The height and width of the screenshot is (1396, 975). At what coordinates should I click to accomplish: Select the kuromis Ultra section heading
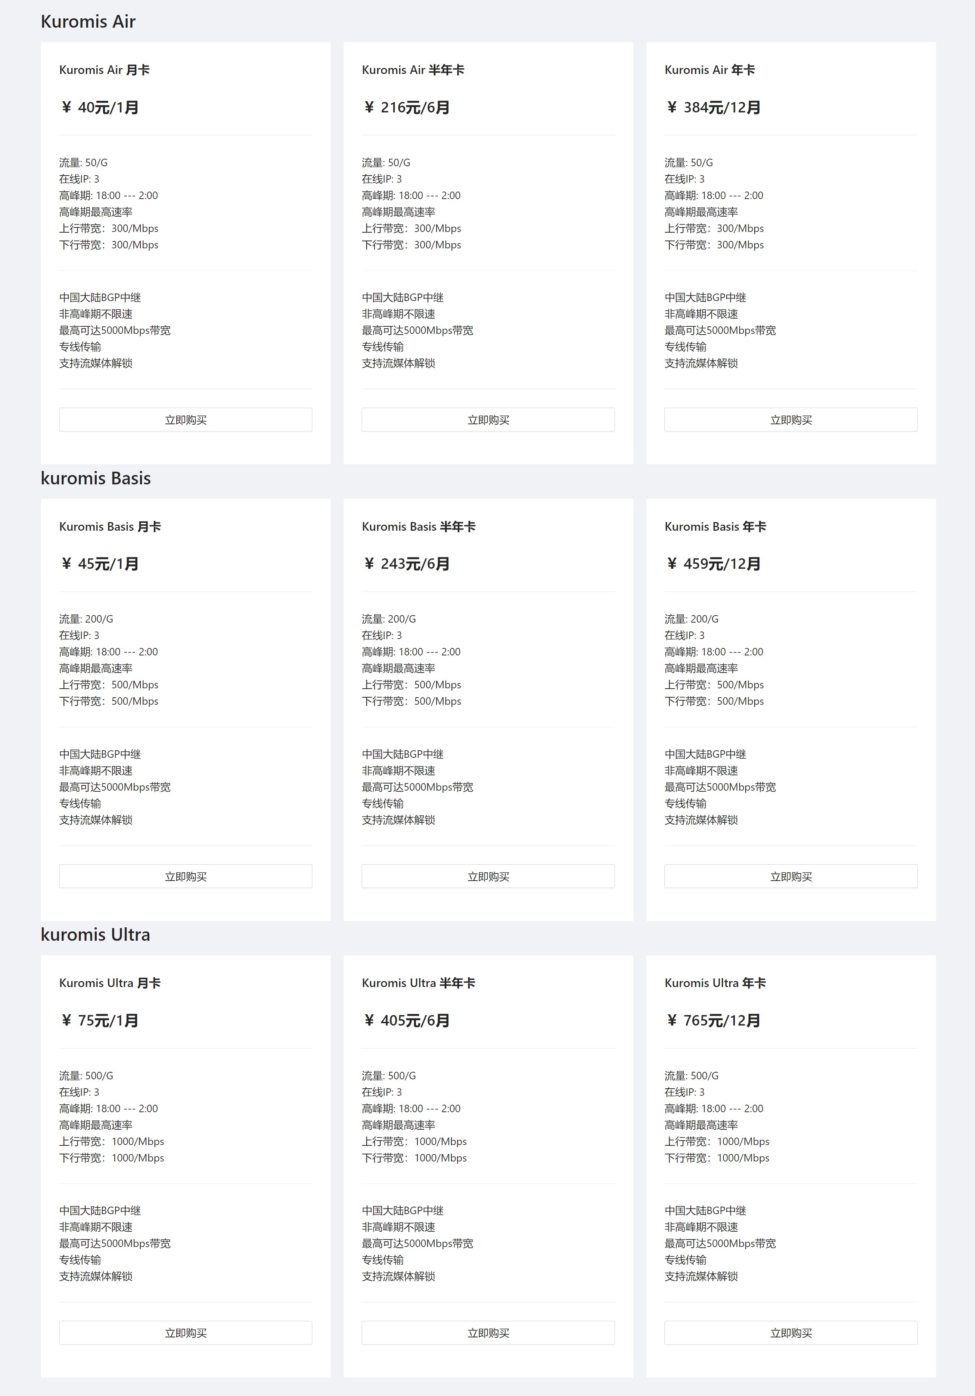click(x=96, y=934)
